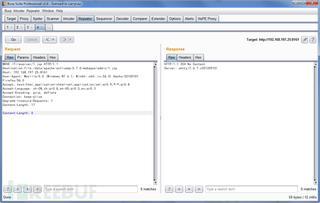
Task: Open Repeater help question mark icon
Action: 313,39
